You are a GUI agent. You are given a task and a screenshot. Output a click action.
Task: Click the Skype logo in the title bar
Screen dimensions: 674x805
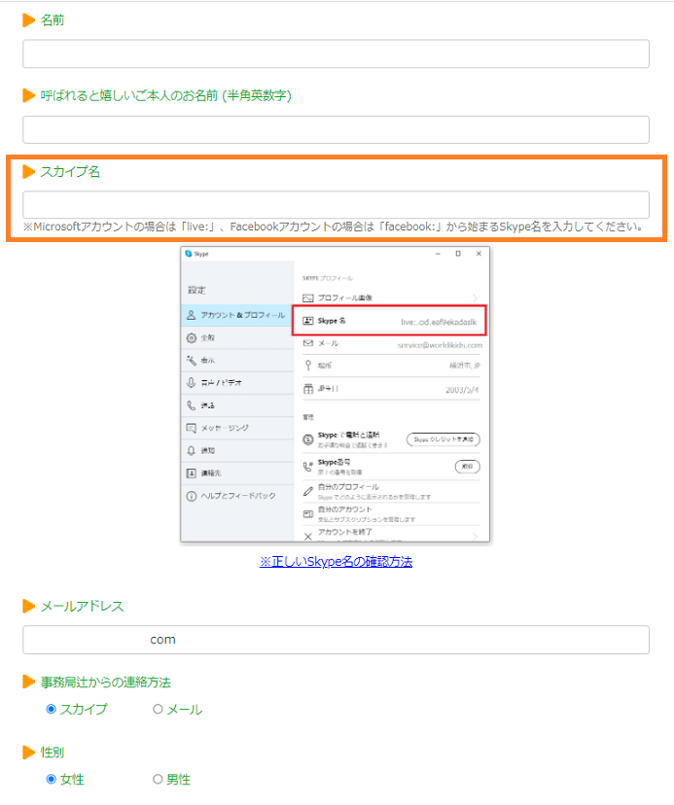point(189,254)
